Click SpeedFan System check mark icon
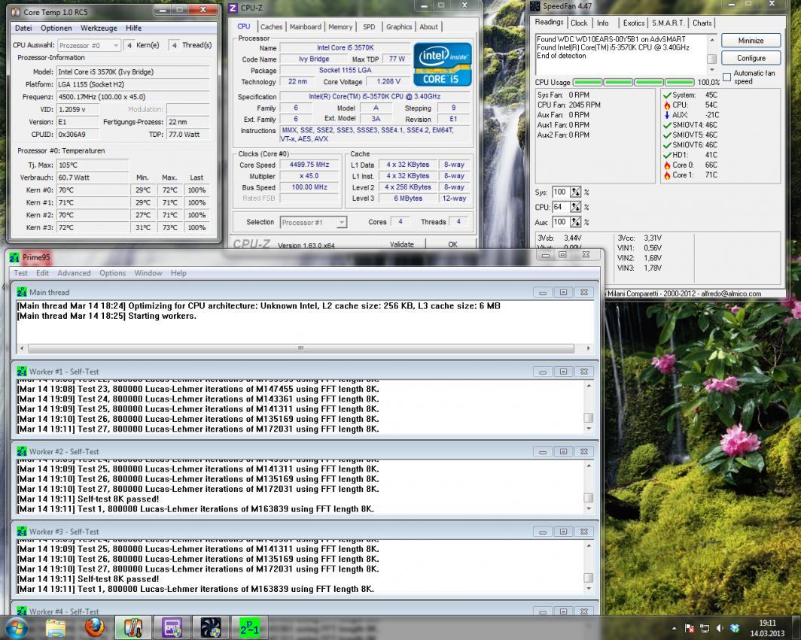 [x=667, y=96]
